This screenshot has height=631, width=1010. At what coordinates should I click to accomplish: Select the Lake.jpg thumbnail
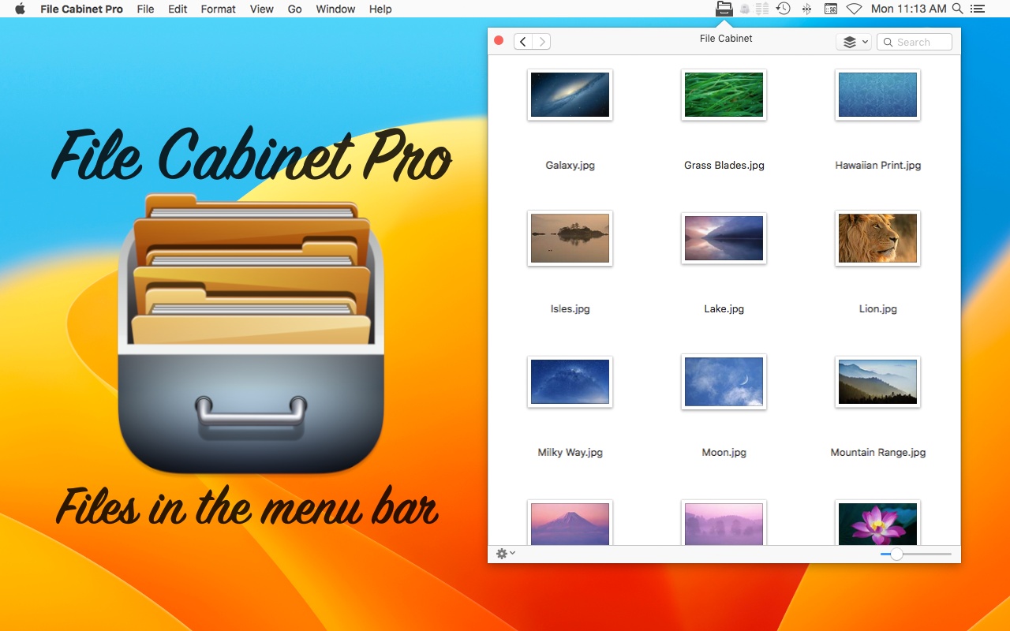pyautogui.click(x=724, y=238)
